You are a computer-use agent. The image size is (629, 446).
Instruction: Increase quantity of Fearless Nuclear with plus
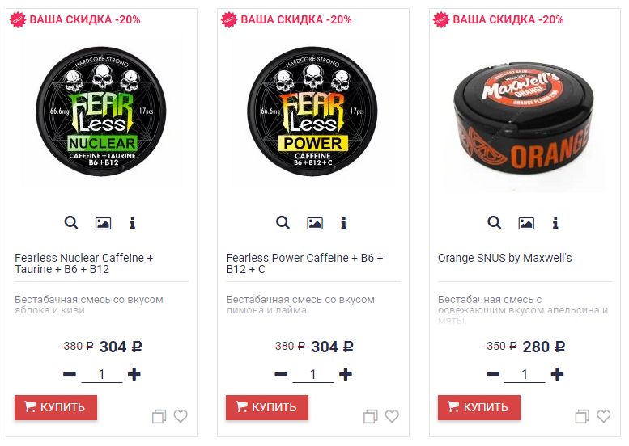[134, 374]
